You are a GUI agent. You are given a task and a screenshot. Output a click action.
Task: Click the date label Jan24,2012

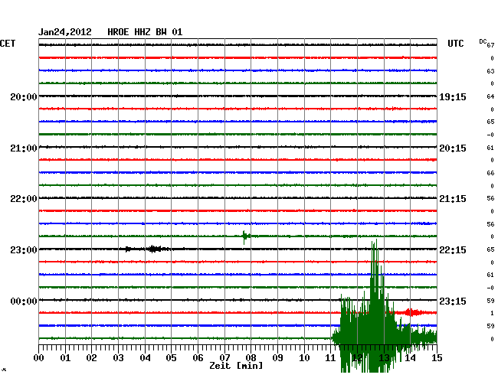(x=65, y=32)
